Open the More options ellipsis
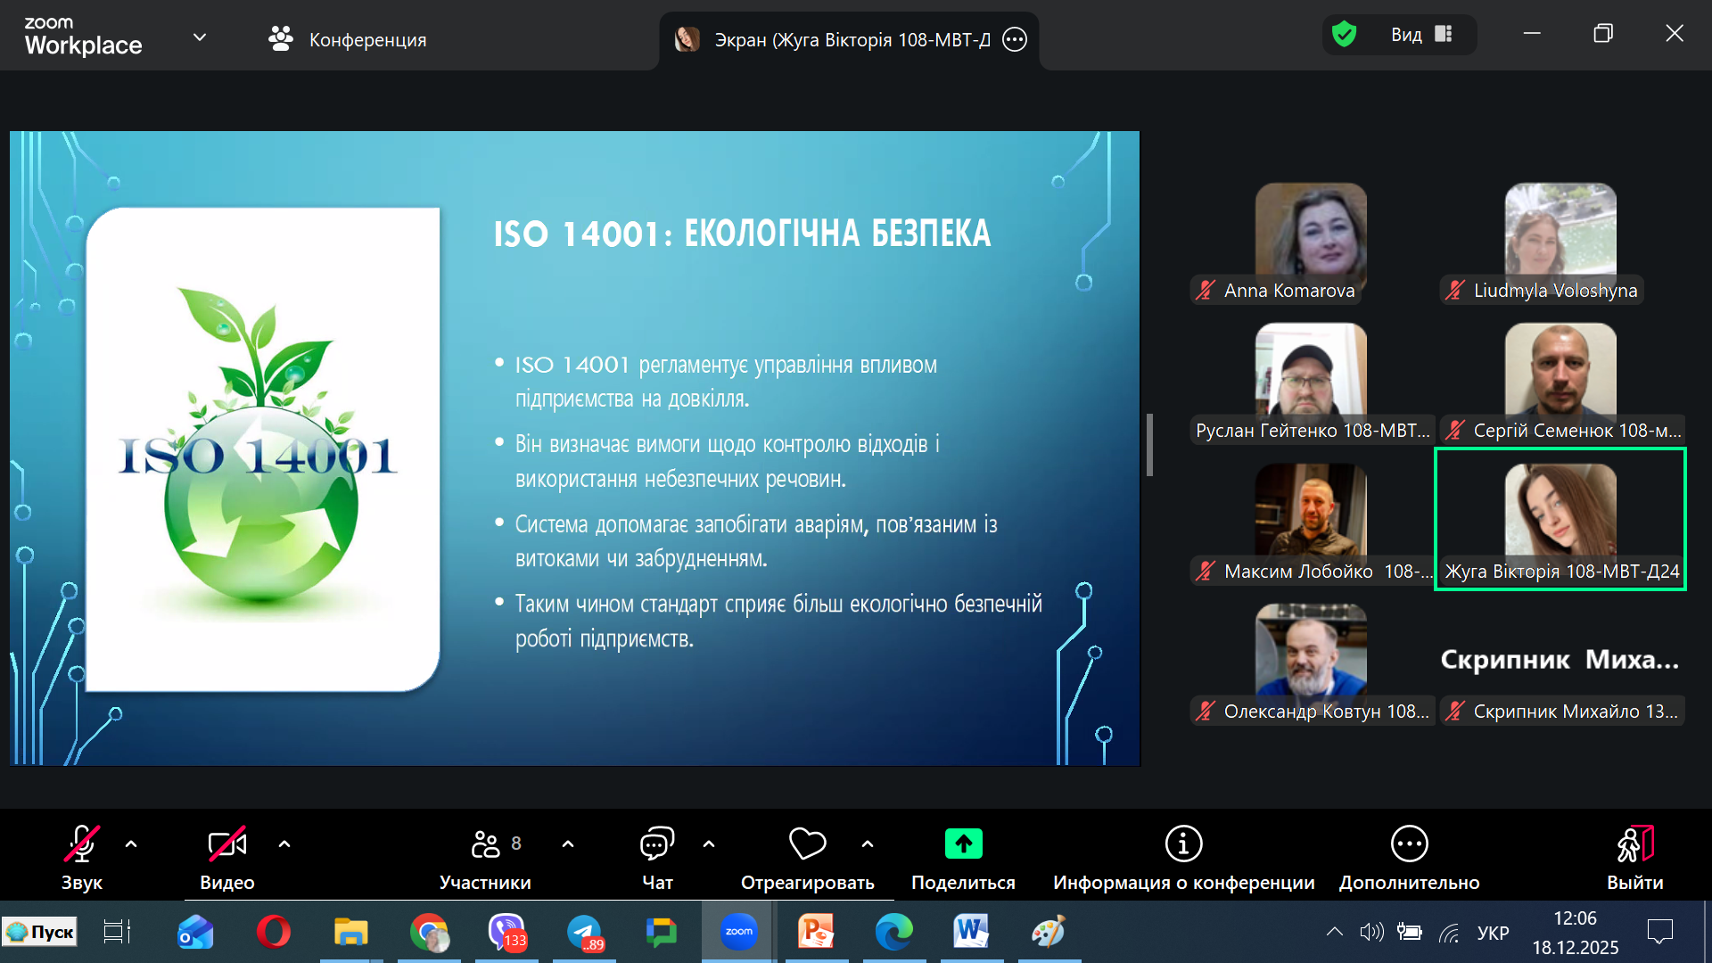Viewport: 1712px width, 963px height. click(1409, 844)
